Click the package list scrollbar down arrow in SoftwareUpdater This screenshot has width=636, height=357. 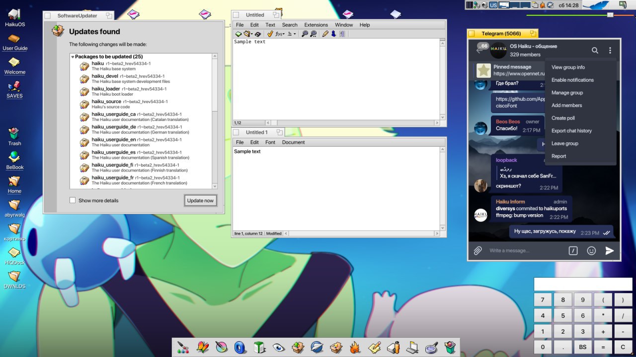215,186
